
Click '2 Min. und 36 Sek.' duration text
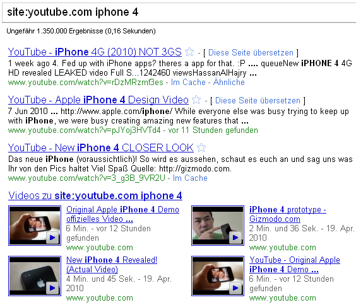(x=283, y=228)
